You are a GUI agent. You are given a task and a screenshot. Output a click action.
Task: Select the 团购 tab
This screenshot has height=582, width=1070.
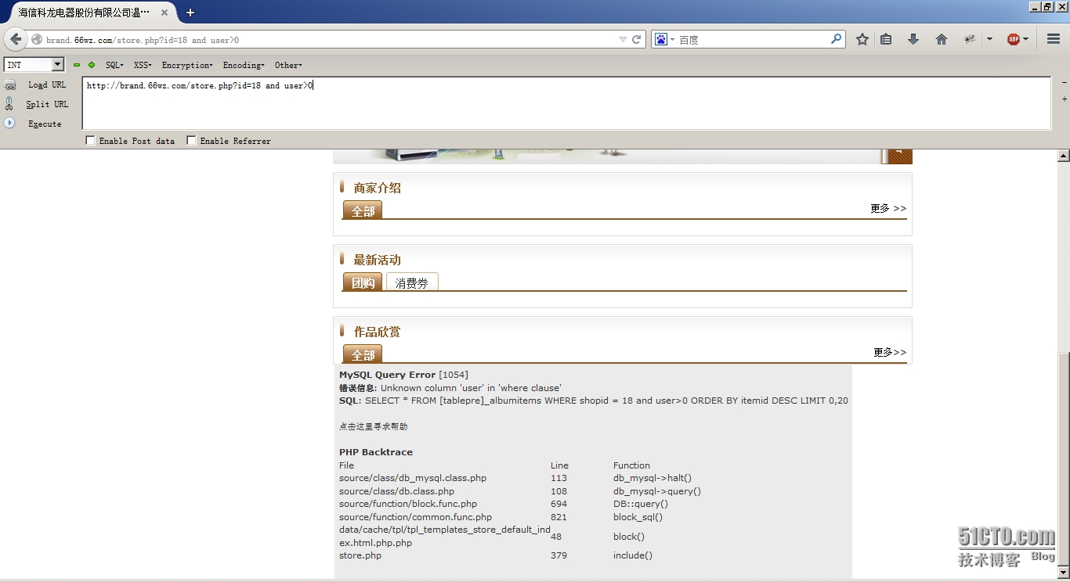[363, 282]
